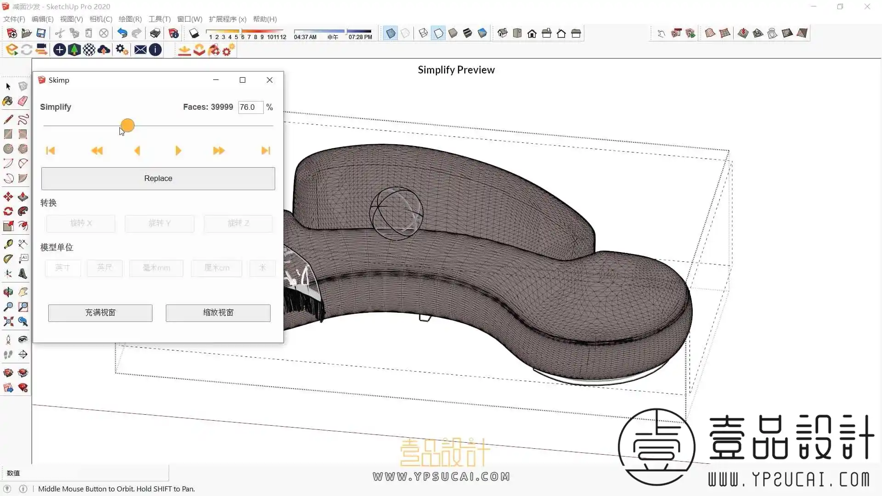This screenshot has width=882, height=496.
Task: Toggle Back Edges style
Action: click(405, 33)
